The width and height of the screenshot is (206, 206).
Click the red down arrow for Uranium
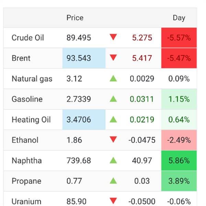point(113,201)
